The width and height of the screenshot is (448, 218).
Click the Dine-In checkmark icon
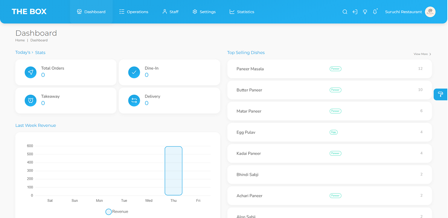coord(134,72)
